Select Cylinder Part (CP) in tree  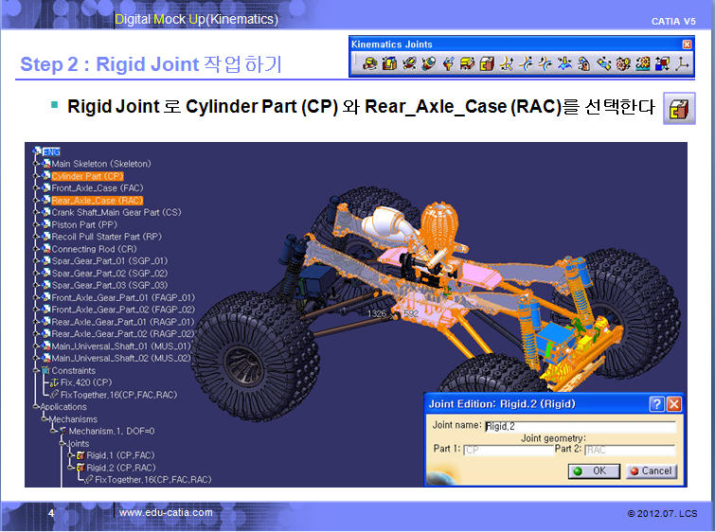tap(87, 176)
